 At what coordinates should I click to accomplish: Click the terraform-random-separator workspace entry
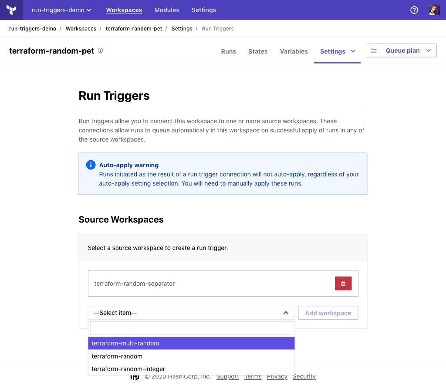pyautogui.click(x=223, y=284)
